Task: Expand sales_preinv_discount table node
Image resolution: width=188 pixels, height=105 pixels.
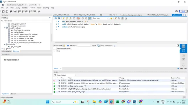Action: click(x=7, y=26)
